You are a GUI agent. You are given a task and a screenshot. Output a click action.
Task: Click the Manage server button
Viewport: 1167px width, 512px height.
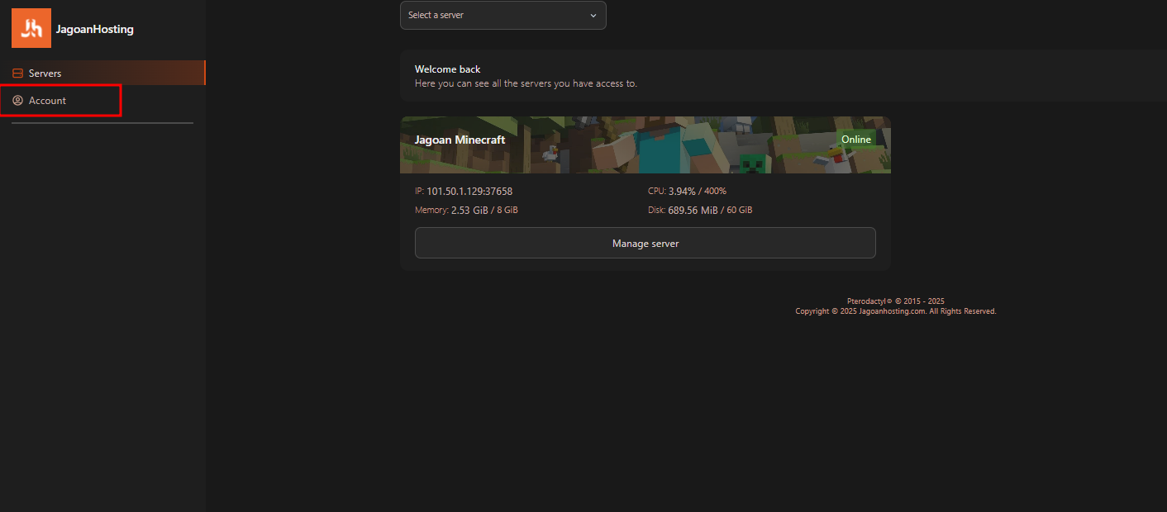click(x=645, y=243)
